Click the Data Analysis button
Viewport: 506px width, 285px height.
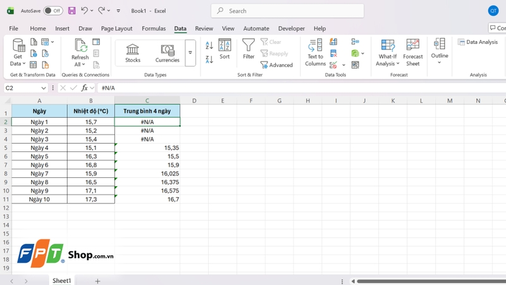(x=478, y=42)
